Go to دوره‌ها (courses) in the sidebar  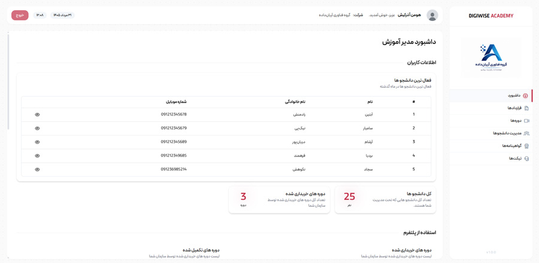click(x=491, y=121)
